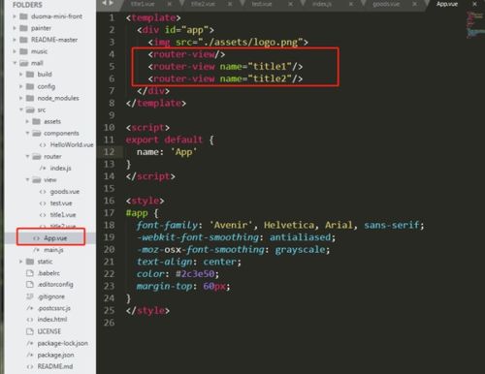Click the tab navigation arrows at the tab bar's left
The height and width of the screenshot is (374, 485).
coord(108,3)
